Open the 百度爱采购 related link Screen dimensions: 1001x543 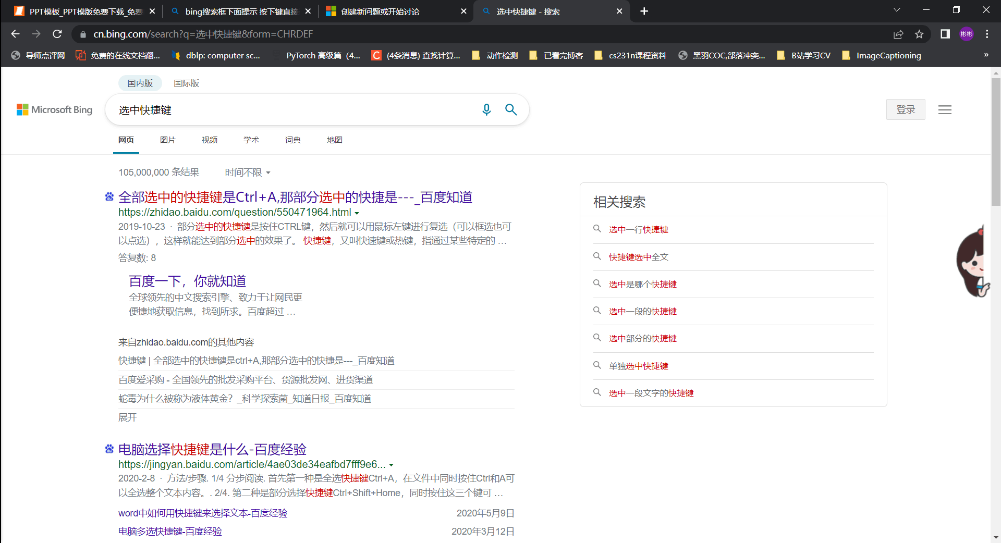click(x=246, y=380)
